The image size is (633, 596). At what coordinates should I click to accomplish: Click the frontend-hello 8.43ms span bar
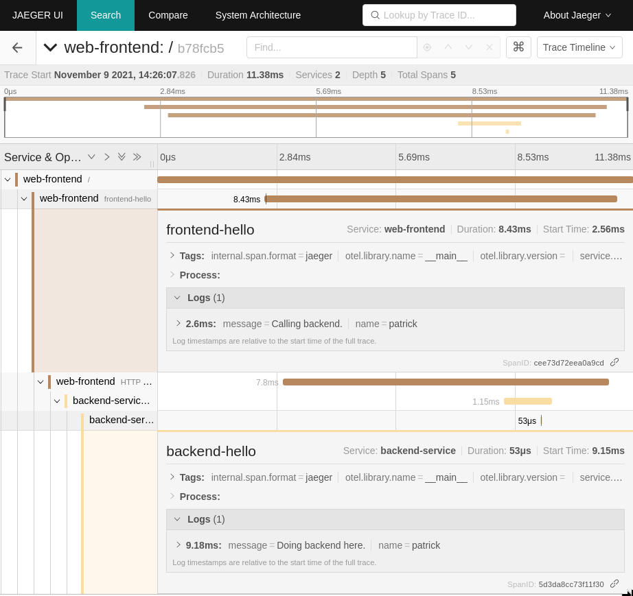(x=441, y=199)
